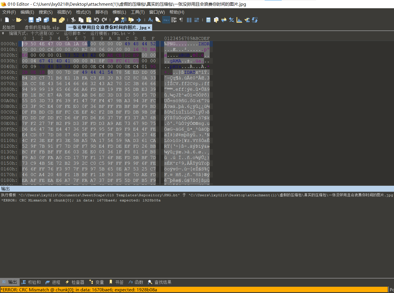Screen dimensions: 394x293
Task: Open Find with the magnifier icon
Action: 116,20
